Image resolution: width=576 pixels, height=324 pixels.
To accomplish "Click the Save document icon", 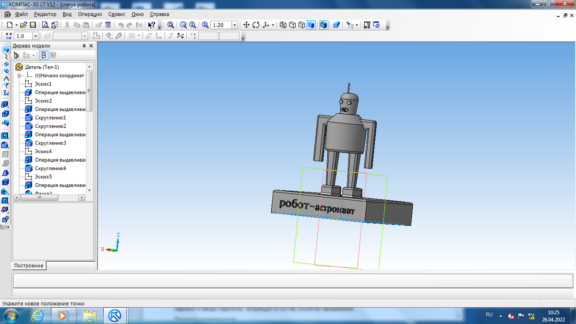I will point(33,25).
